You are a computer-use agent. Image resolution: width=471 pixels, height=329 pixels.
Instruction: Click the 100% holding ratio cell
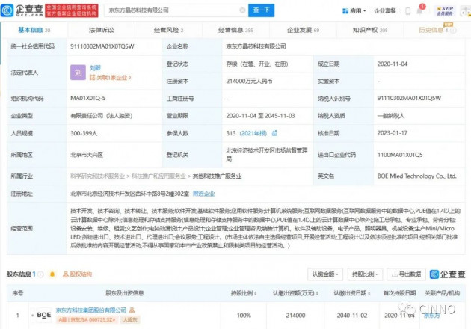pyautogui.click(x=244, y=316)
